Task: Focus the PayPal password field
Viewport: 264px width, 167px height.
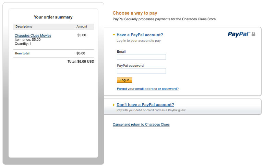Action: point(141,71)
